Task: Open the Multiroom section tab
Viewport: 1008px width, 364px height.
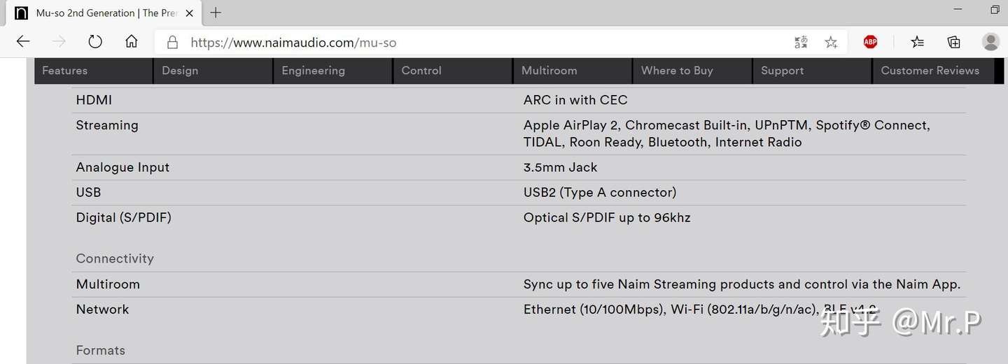Action: click(x=572, y=71)
